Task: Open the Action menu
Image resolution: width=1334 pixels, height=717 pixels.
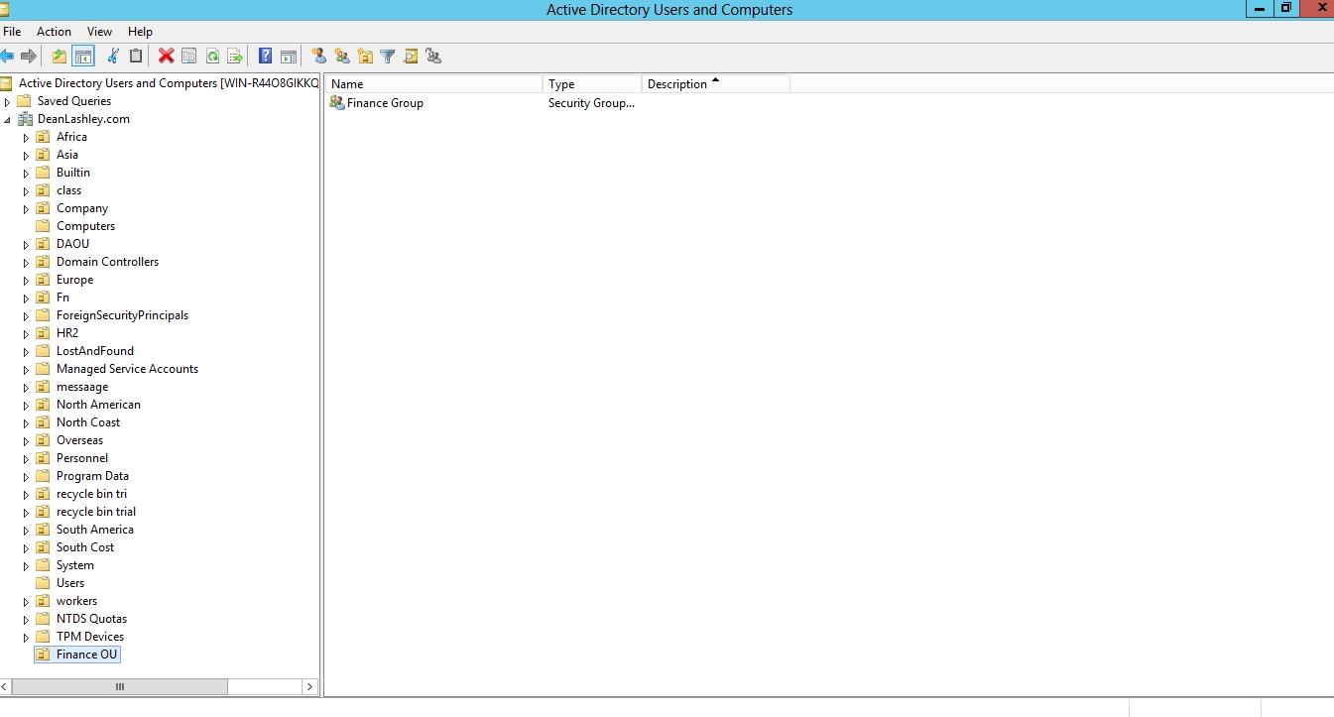Action: (x=54, y=32)
